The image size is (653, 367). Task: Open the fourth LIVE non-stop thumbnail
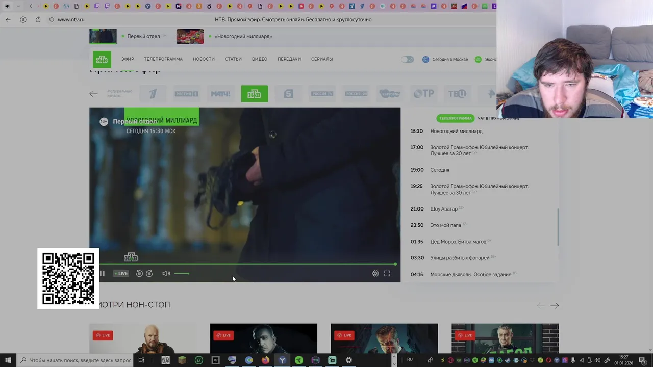coord(505,338)
